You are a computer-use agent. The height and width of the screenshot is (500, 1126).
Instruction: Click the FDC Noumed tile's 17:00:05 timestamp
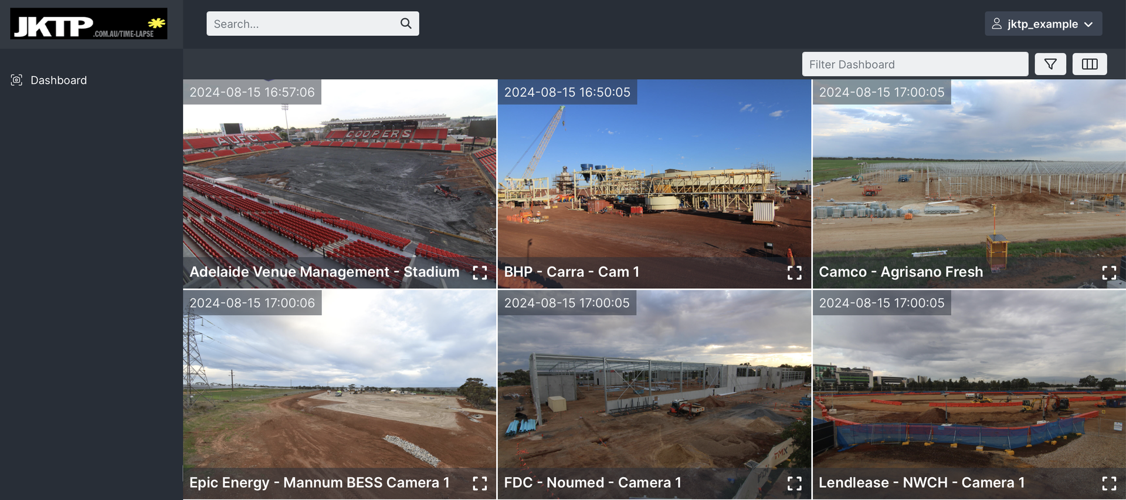[567, 303]
